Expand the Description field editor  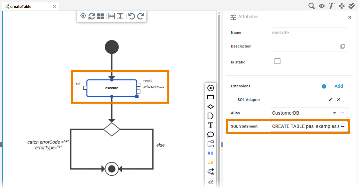pyautogui.click(x=342, y=47)
